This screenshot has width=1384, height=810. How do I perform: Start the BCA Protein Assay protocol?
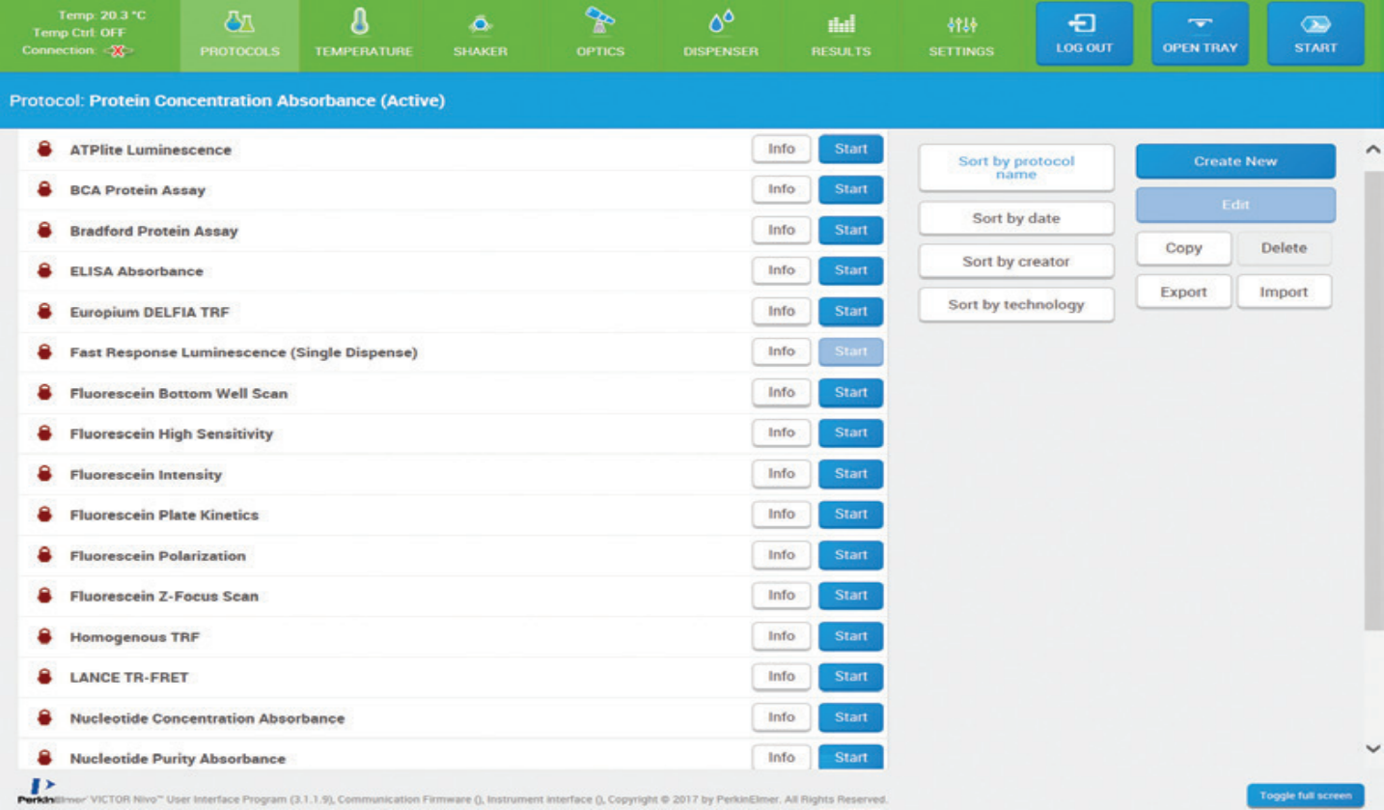tap(850, 190)
